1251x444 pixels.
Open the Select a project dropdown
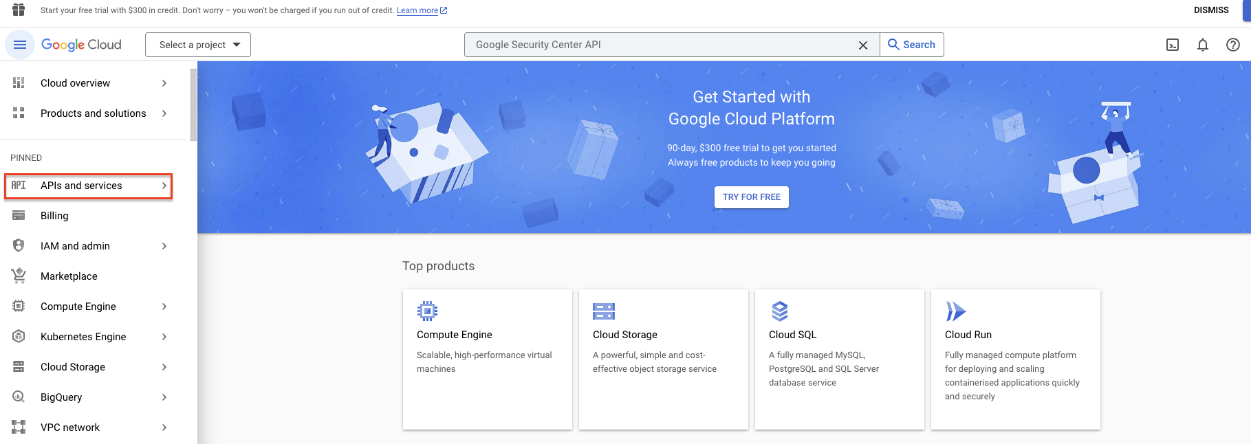tap(198, 45)
